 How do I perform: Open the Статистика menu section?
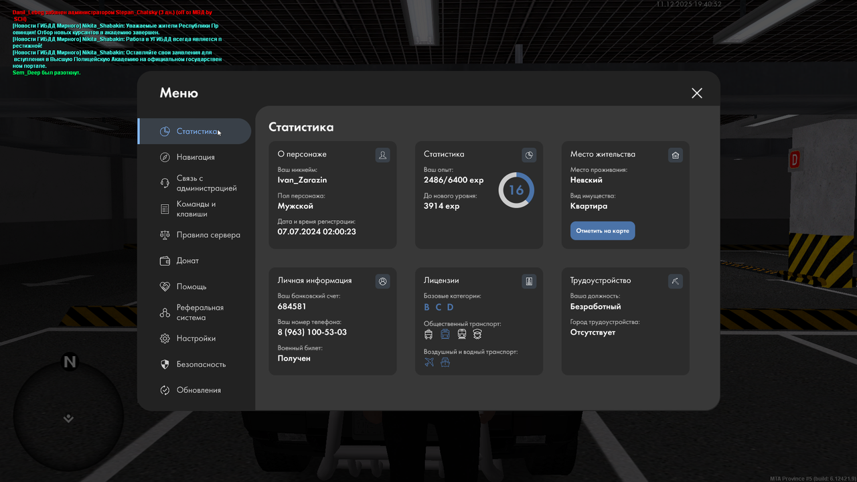(194, 131)
